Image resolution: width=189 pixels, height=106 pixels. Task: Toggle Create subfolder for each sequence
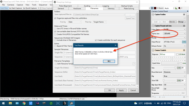(x=96, y=40)
